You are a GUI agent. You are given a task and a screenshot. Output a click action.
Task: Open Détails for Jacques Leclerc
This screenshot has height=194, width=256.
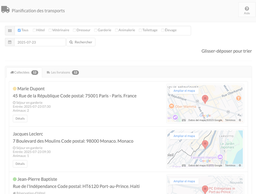click(20, 164)
